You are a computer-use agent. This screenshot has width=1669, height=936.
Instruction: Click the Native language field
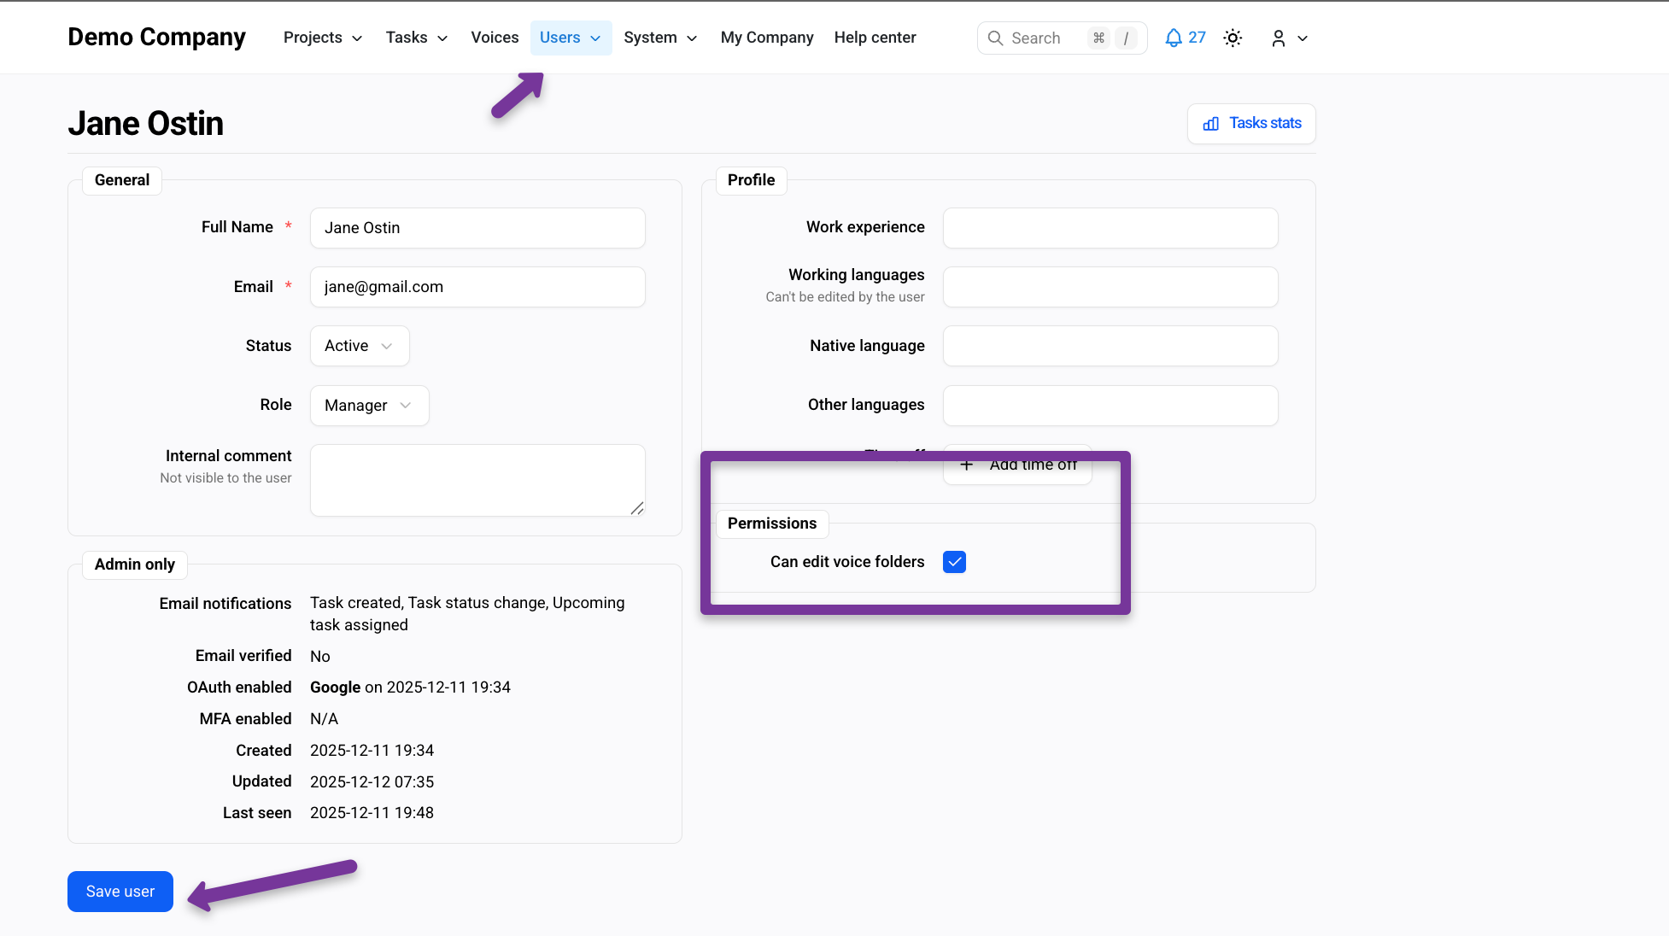[x=1110, y=346]
